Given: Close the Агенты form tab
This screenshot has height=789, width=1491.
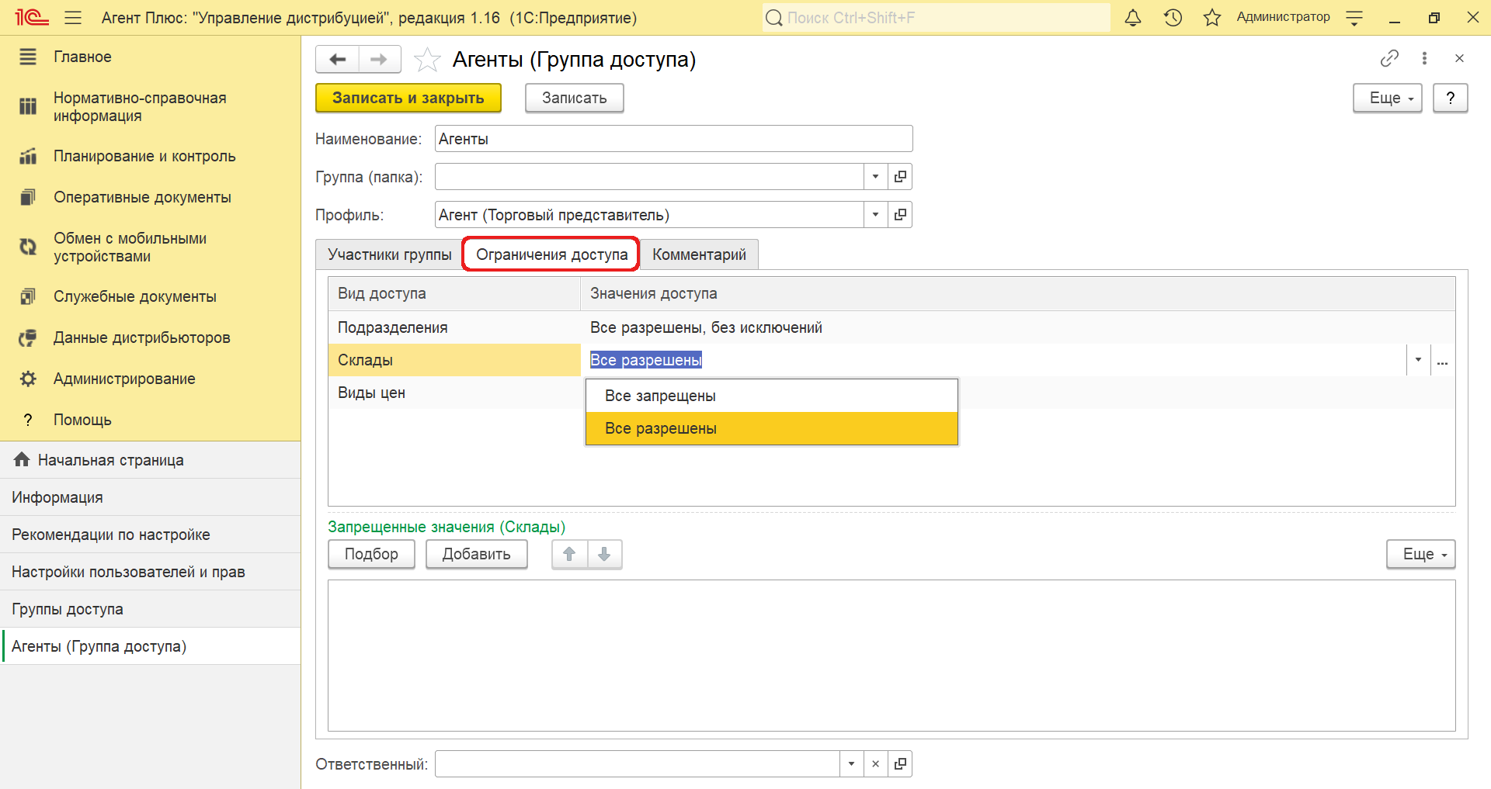Looking at the screenshot, I should tap(1459, 58).
